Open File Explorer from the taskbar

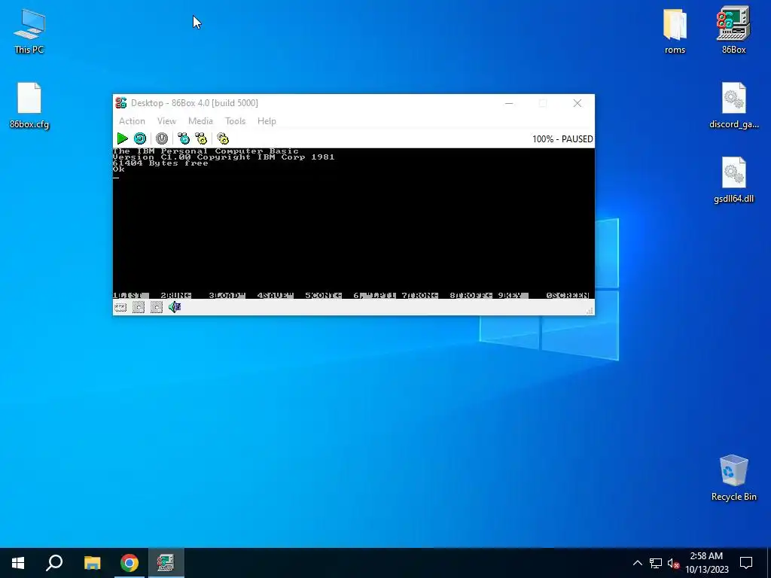pyautogui.click(x=92, y=563)
